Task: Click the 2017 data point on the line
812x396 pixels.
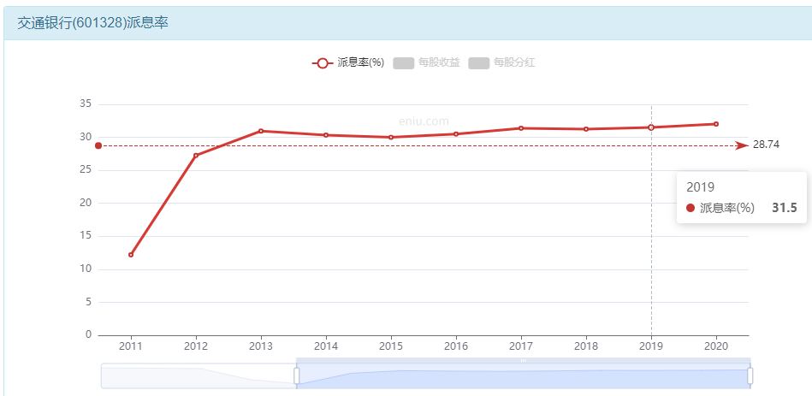Action: click(x=521, y=127)
